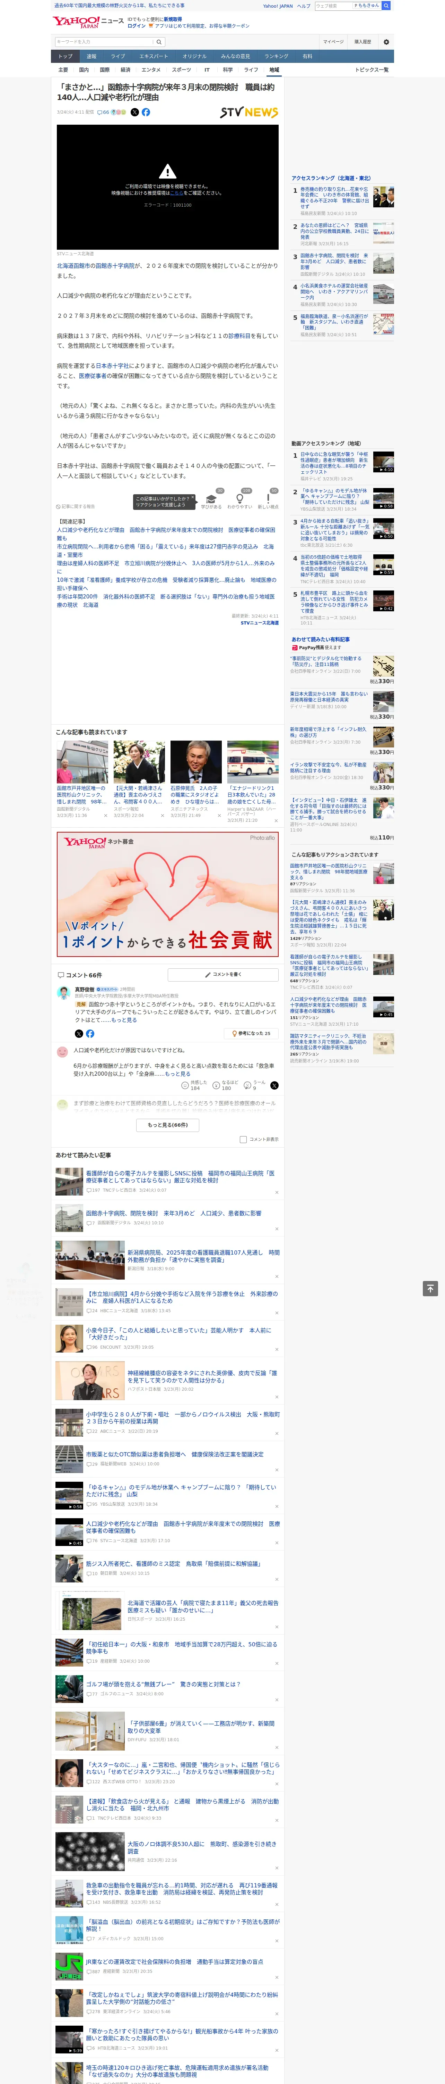The width and height of the screenshot is (445, 2084).
Task: Open the ゴルフ場が頭を抱える"無銭プレー" article
Action: pos(163,1684)
